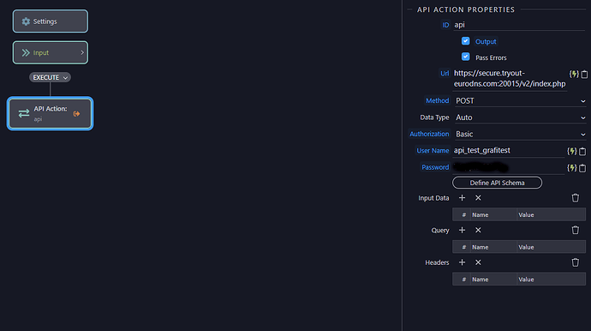Select the Input step
Screen dimensions: 591x331
[51, 52]
